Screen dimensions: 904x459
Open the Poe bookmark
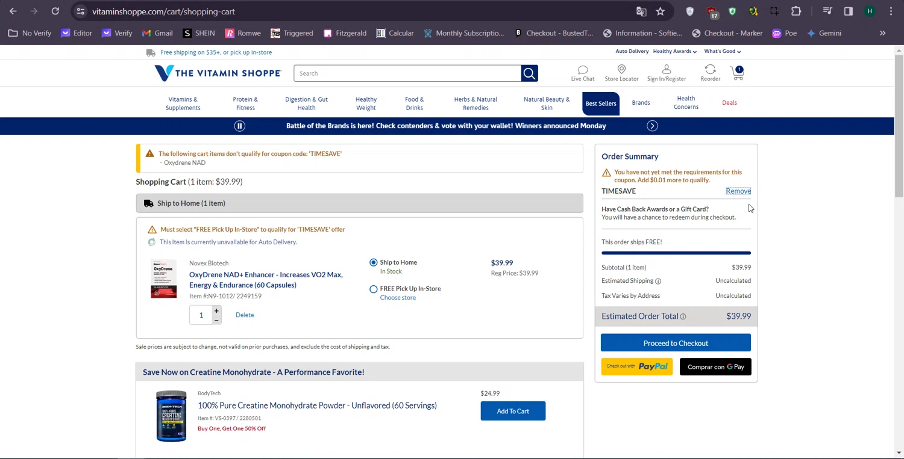point(785,33)
